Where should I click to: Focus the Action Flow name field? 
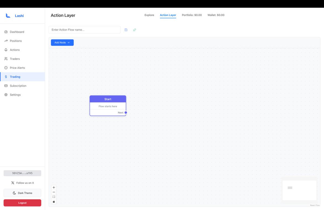(x=85, y=30)
